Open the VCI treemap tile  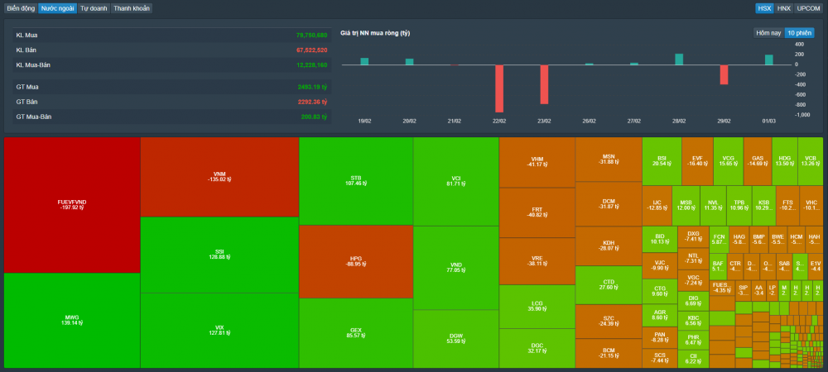pyautogui.click(x=456, y=182)
